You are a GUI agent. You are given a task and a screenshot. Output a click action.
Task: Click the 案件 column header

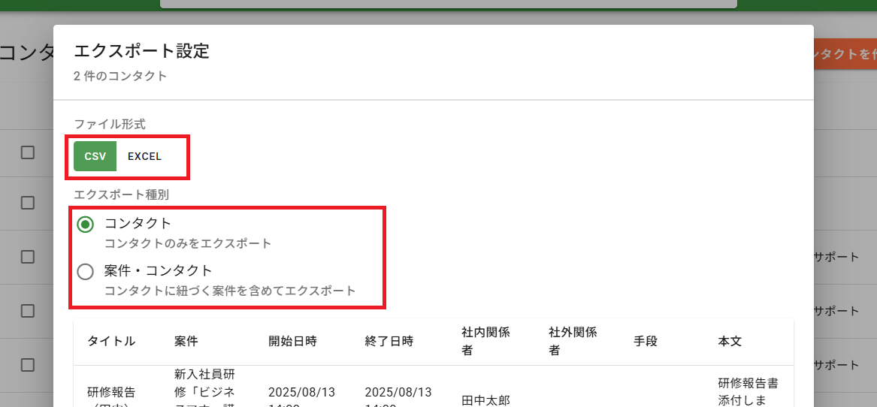pos(186,341)
